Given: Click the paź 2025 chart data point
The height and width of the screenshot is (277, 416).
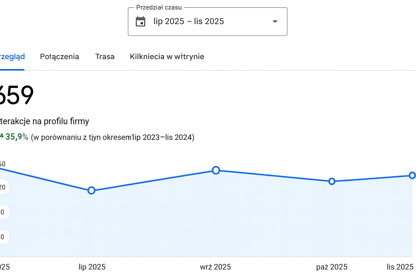Looking at the screenshot, I should [x=332, y=181].
